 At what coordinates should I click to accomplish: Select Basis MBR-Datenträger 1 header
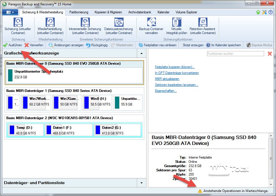pos(59,91)
